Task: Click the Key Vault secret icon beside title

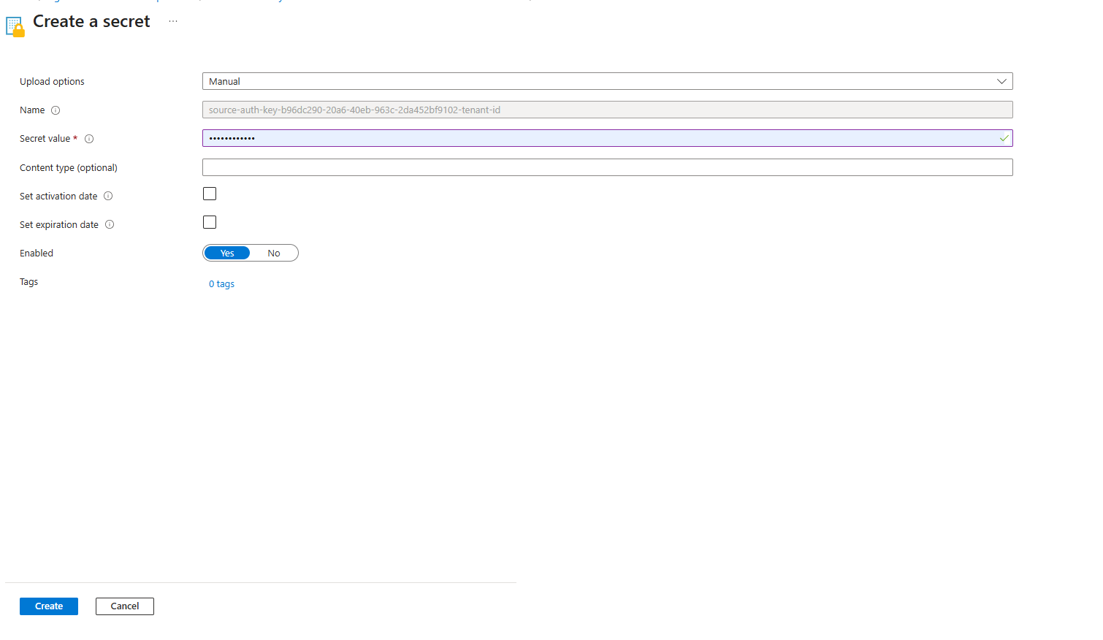Action: click(15, 26)
